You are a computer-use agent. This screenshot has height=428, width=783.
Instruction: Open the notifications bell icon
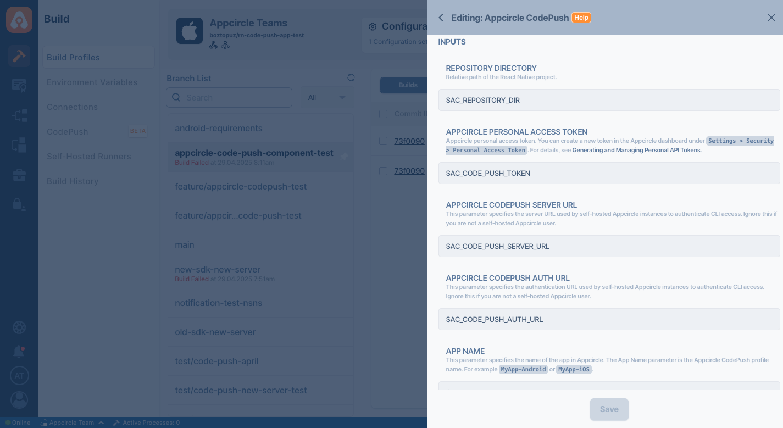[19, 351]
